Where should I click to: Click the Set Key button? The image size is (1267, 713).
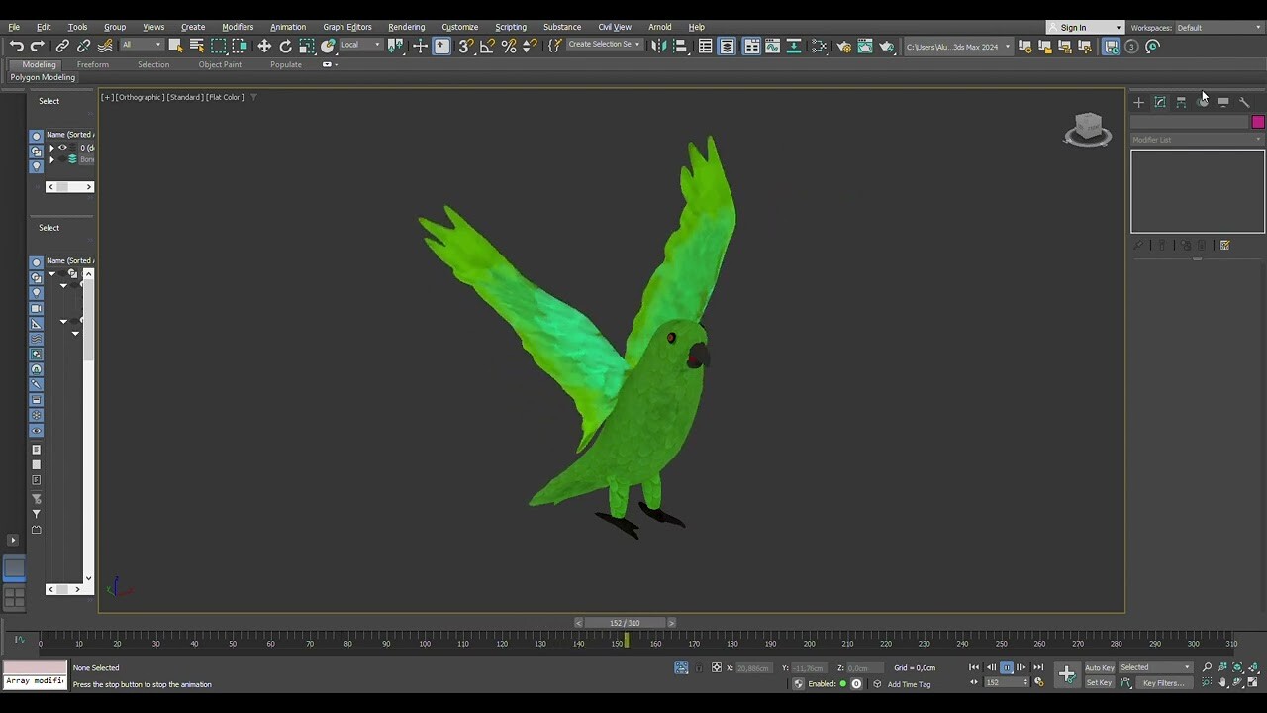(x=1099, y=683)
